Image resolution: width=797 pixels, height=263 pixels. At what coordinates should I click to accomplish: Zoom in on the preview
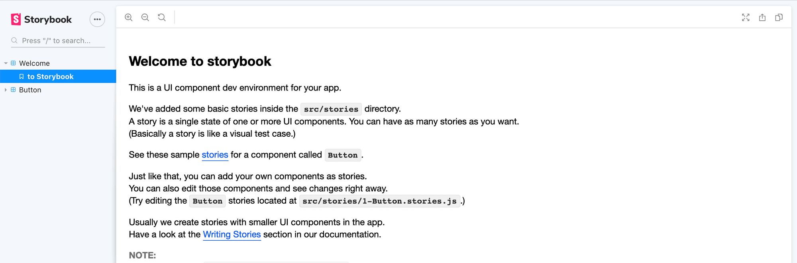[x=129, y=18]
